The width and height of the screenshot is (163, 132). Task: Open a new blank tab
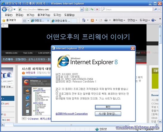click(74, 21)
